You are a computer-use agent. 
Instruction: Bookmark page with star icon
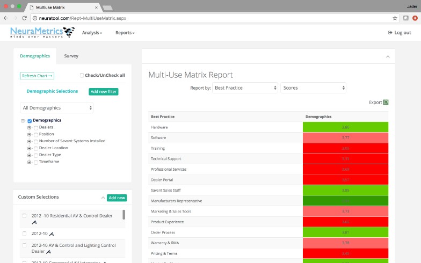coord(395,18)
